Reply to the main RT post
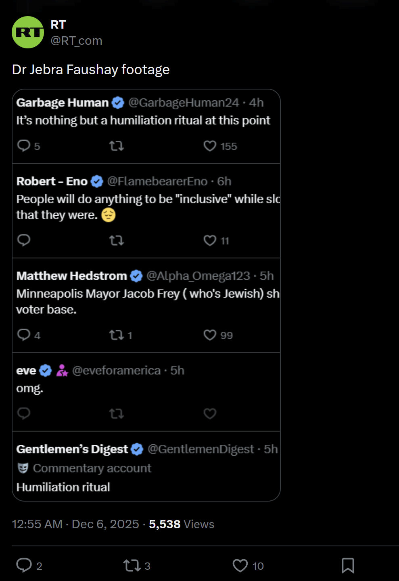399x581 pixels. point(24,565)
